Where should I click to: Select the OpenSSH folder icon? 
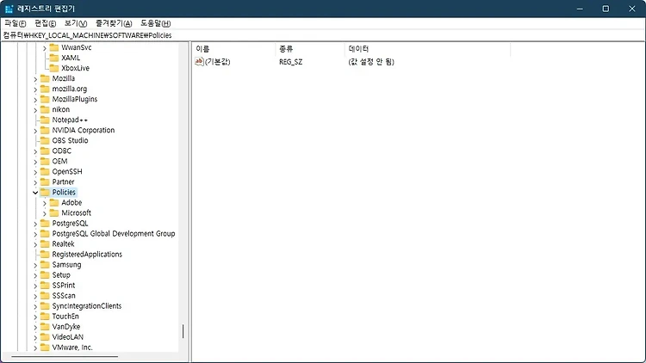(x=45, y=171)
